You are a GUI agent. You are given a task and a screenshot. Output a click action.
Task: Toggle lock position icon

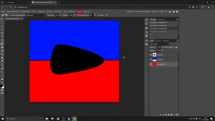(x=174, y=47)
